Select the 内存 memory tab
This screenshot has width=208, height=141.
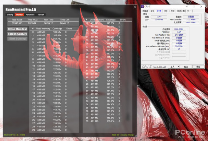pos(159,11)
